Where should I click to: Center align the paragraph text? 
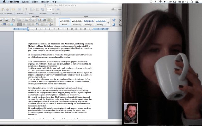(24, 24)
